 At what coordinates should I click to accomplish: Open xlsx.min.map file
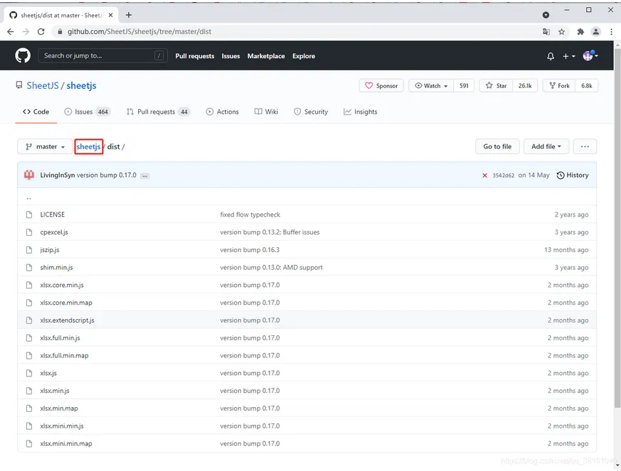pos(59,408)
